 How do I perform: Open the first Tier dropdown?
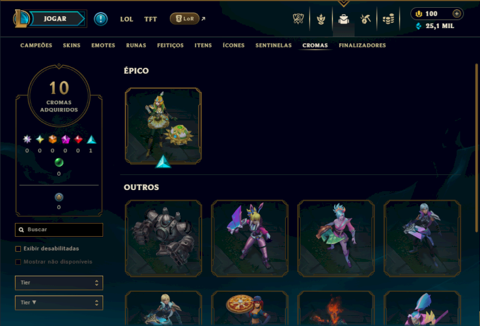(59, 283)
